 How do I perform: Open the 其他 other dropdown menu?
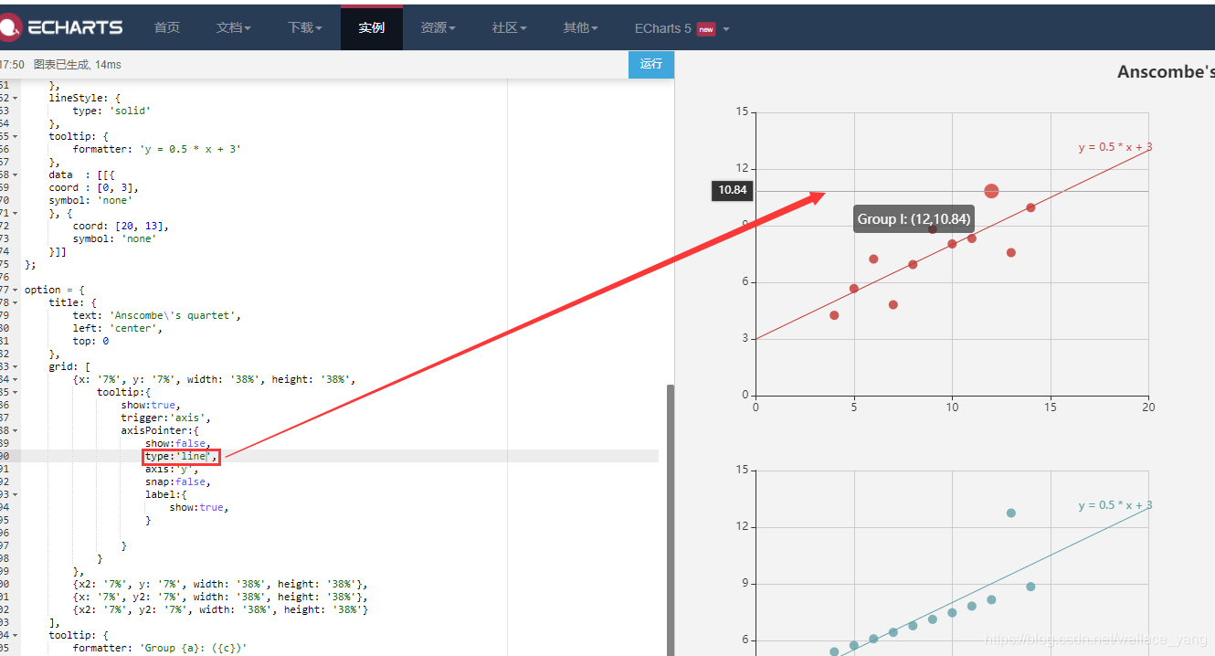pyautogui.click(x=581, y=28)
